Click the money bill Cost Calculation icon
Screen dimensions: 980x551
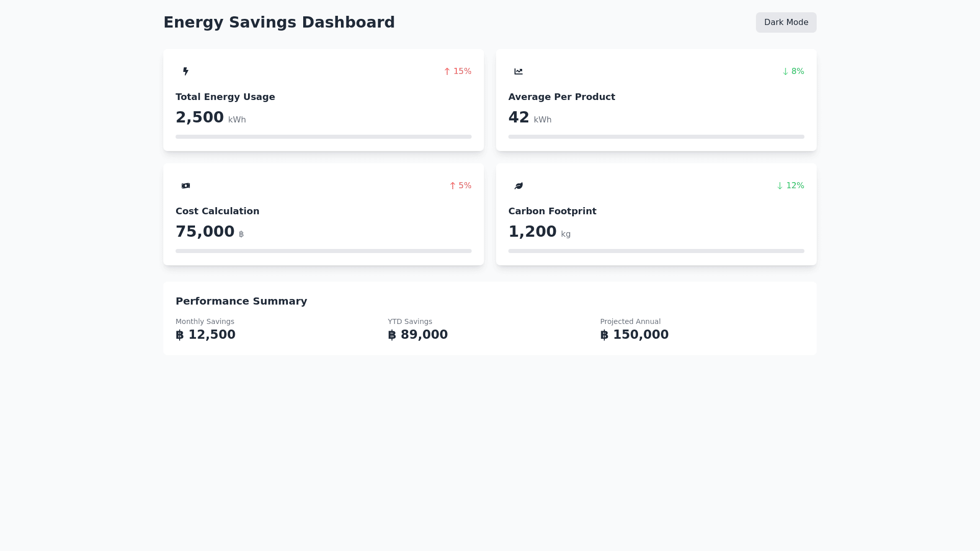186,186
